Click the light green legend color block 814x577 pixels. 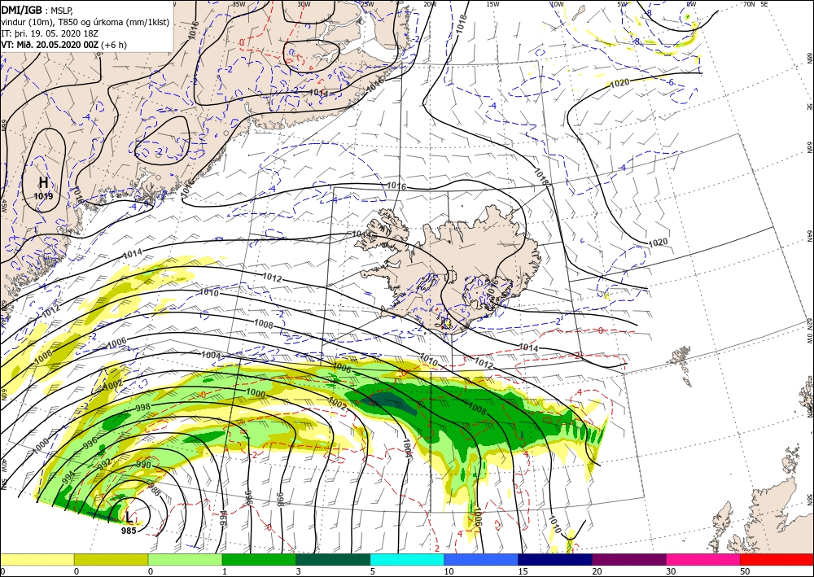tap(185, 559)
